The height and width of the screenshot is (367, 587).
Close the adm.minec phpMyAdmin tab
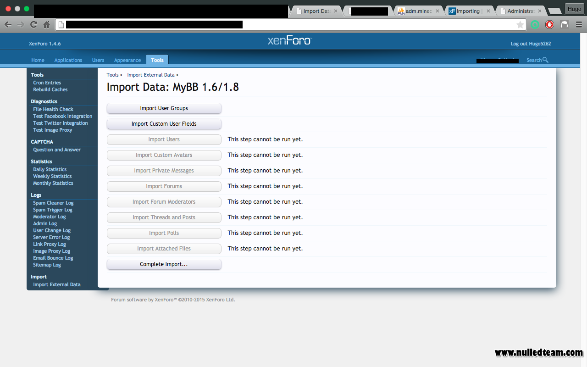(437, 11)
